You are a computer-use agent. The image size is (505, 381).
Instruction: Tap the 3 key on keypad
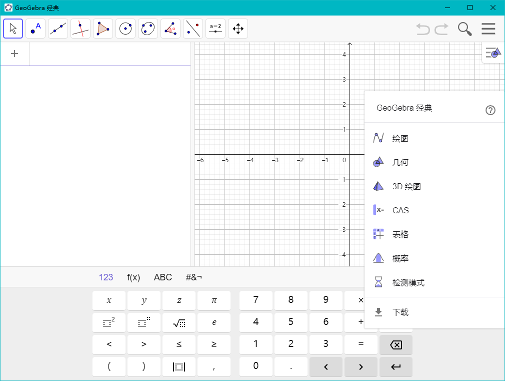[x=326, y=344]
